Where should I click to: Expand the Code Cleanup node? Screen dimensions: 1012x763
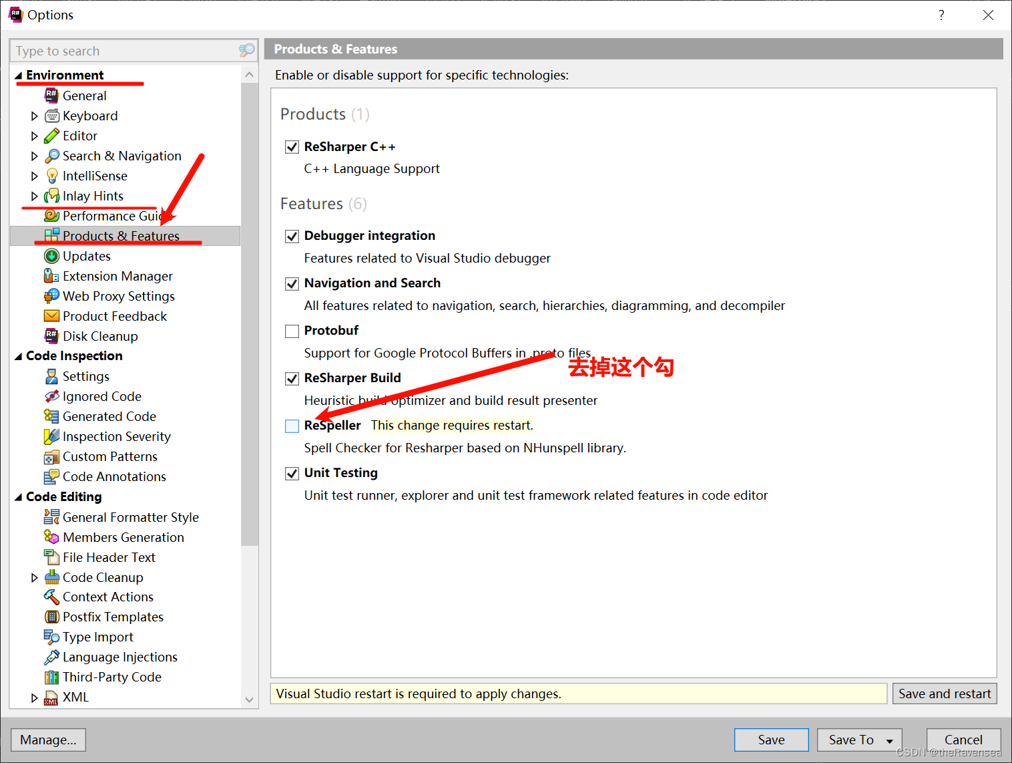[35, 577]
